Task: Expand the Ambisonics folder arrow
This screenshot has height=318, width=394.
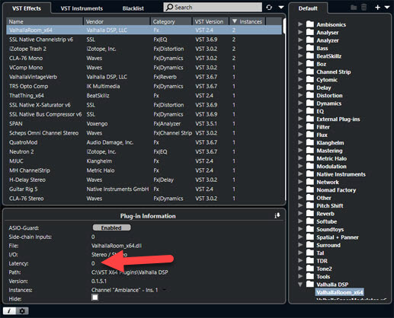Action: [x=300, y=24]
